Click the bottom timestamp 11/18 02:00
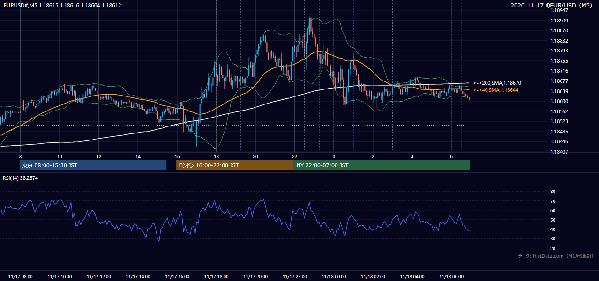Image resolution: width=599 pixels, height=281 pixels. point(373,277)
